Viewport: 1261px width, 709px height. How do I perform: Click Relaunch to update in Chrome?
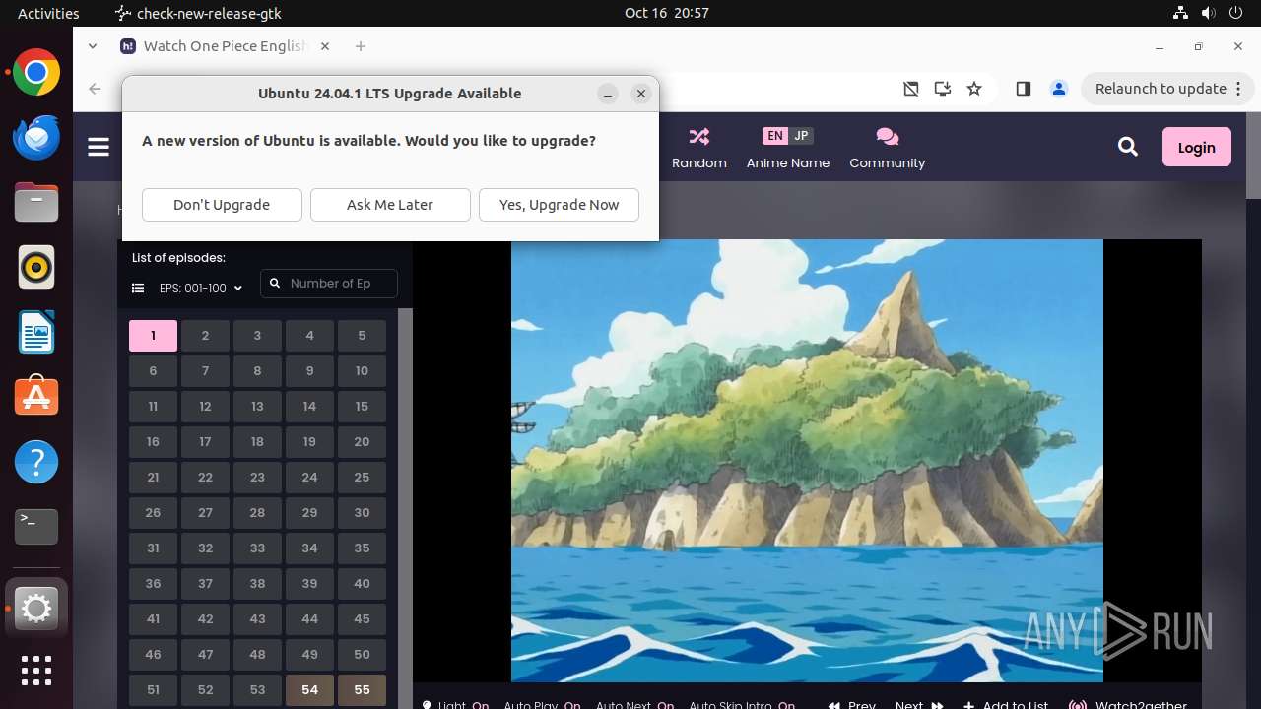[x=1161, y=89]
